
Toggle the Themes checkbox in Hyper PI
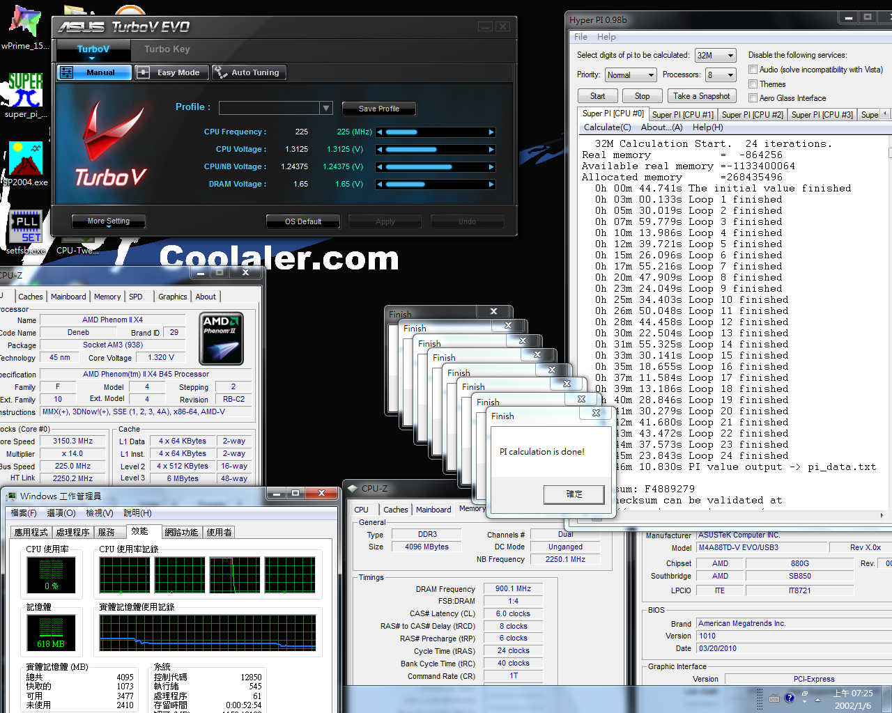pyautogui.click(x=753, y=84)
